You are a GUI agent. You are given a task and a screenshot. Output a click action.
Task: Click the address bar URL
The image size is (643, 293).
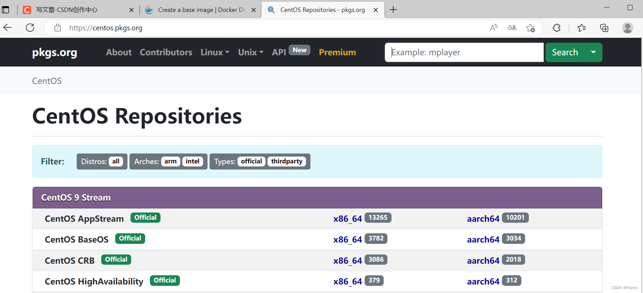106,28
